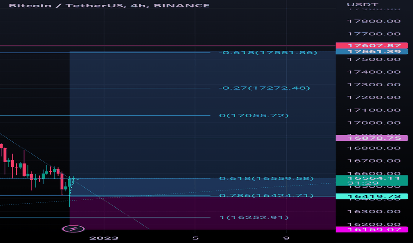Screen dimensions: 413x243
Task: Select the 16878.75 purple price label
Action: (372, 138)
